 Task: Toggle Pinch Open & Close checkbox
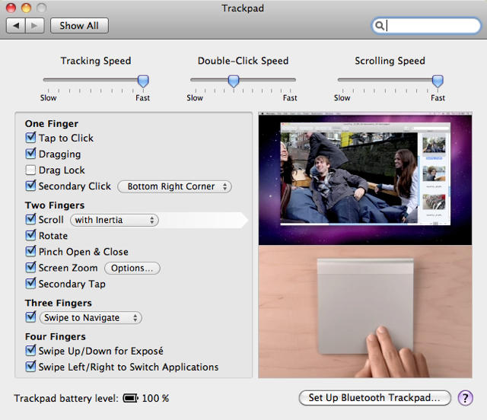pos(30,251)
